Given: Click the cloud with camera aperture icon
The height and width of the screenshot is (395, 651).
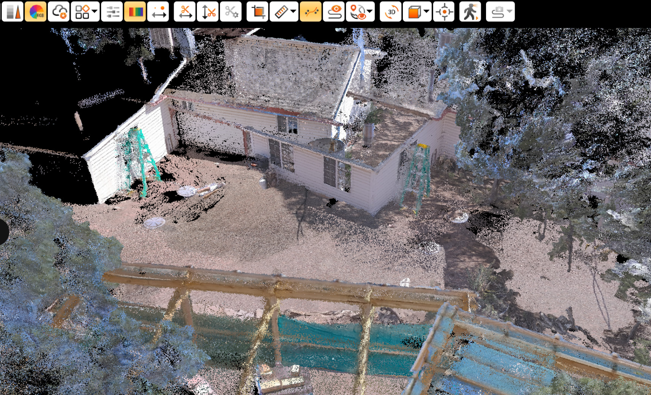Looking at the screenshot, I should pos(59,12).
